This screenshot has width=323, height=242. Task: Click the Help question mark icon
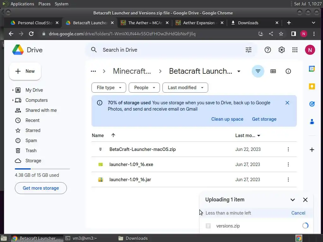(x=267, y=50)
